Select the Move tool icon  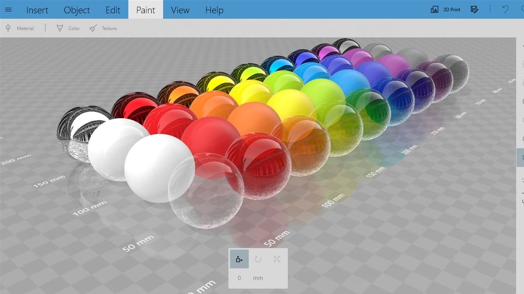click(239, 259)
